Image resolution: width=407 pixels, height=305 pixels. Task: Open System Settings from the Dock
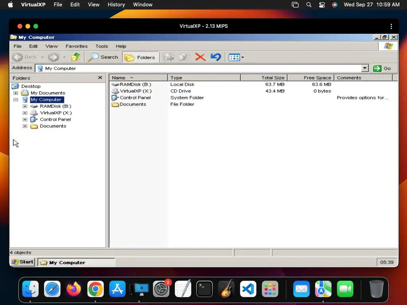pyautogui.click(x=161, y=289)
